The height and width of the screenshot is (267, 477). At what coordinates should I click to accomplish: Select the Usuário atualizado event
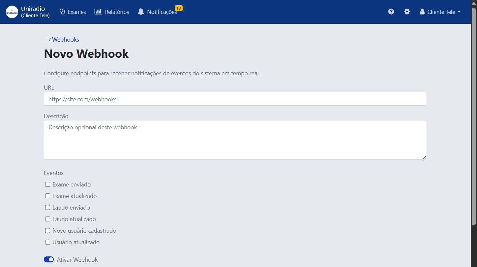[x=47, y=242]
